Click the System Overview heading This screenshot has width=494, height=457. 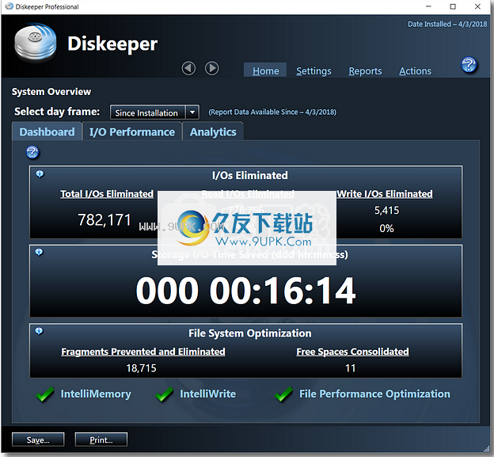[x=51, y=92]
